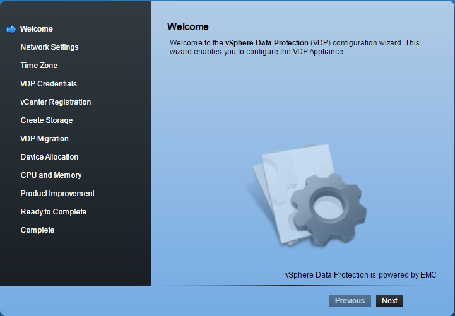Click the gear illustration graphic
Screen dimensions: 455x316
click(x=326, y=208)
